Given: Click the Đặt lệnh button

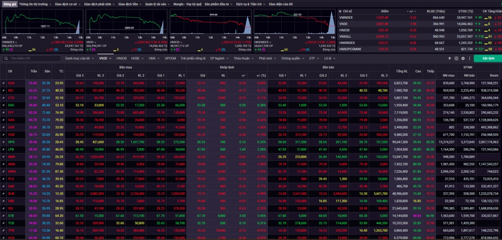Looking at the screenshot, I should (x=488, y=59).
